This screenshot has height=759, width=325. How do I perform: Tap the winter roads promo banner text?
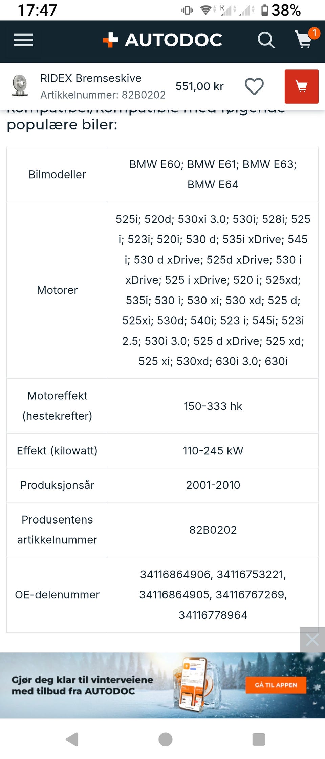click(82, 685)
